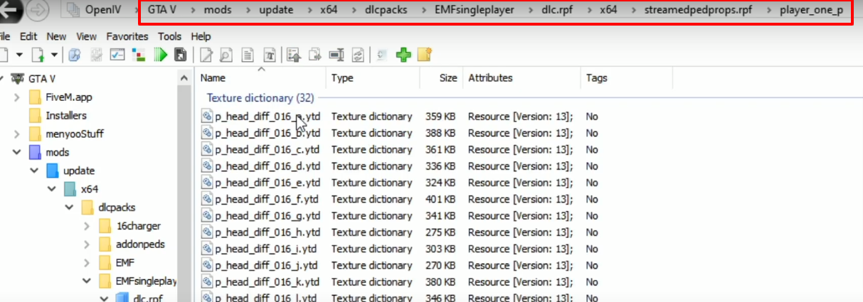Expand the FiveM.app folder node

point(16,97)
